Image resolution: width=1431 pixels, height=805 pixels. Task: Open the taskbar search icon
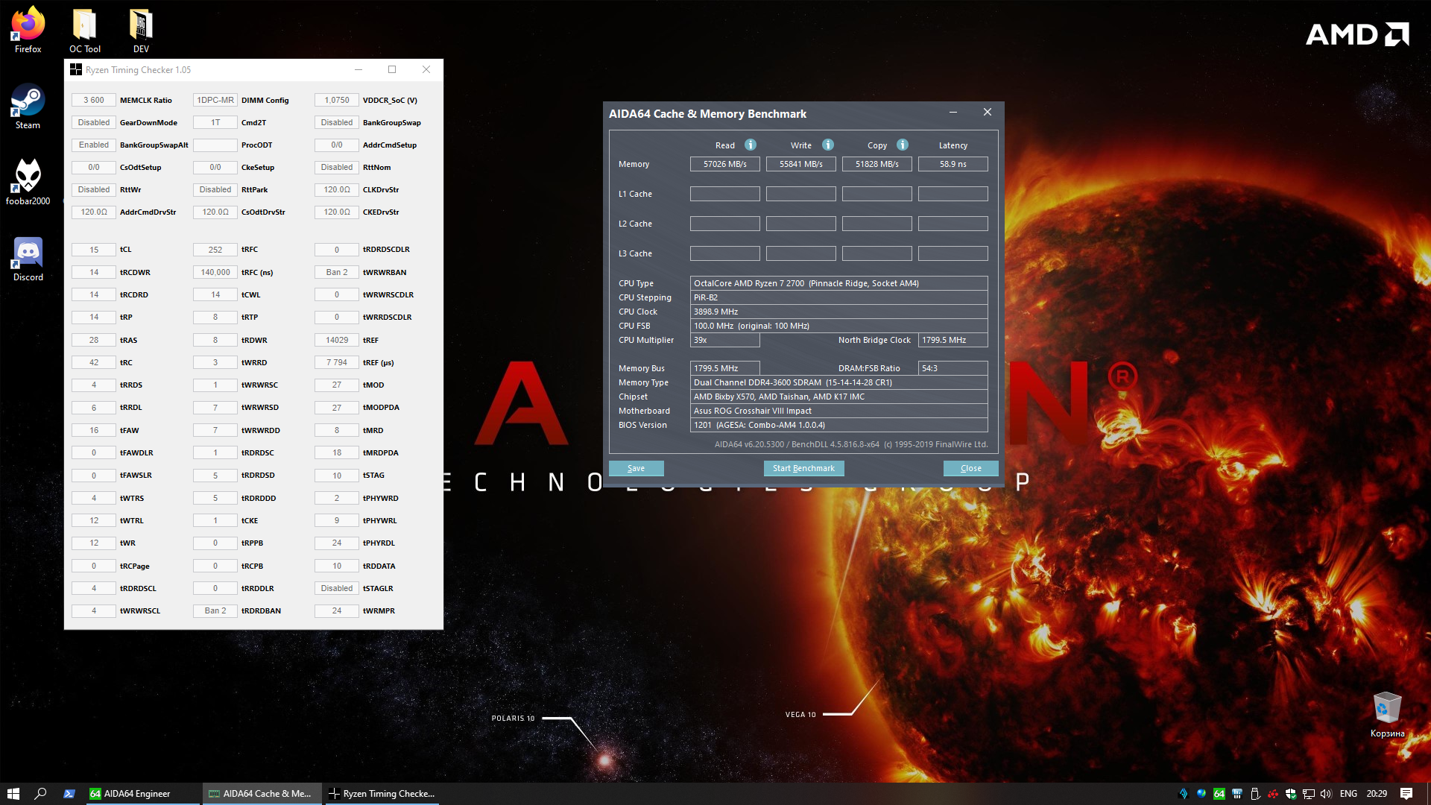[x=41, y=794]
